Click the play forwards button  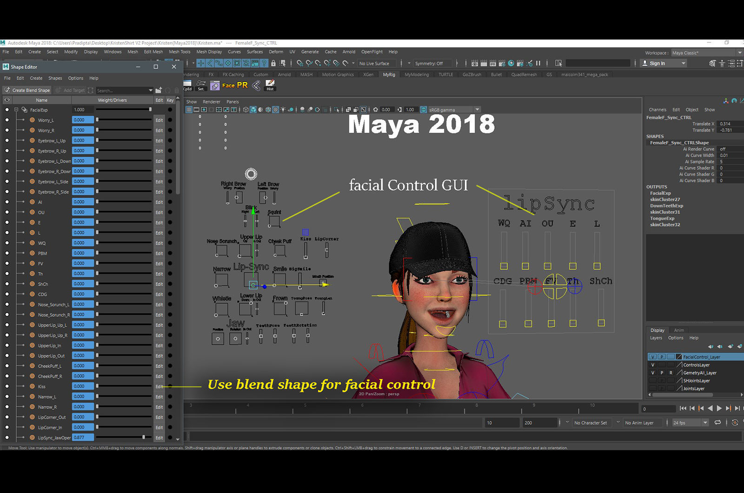719,408
